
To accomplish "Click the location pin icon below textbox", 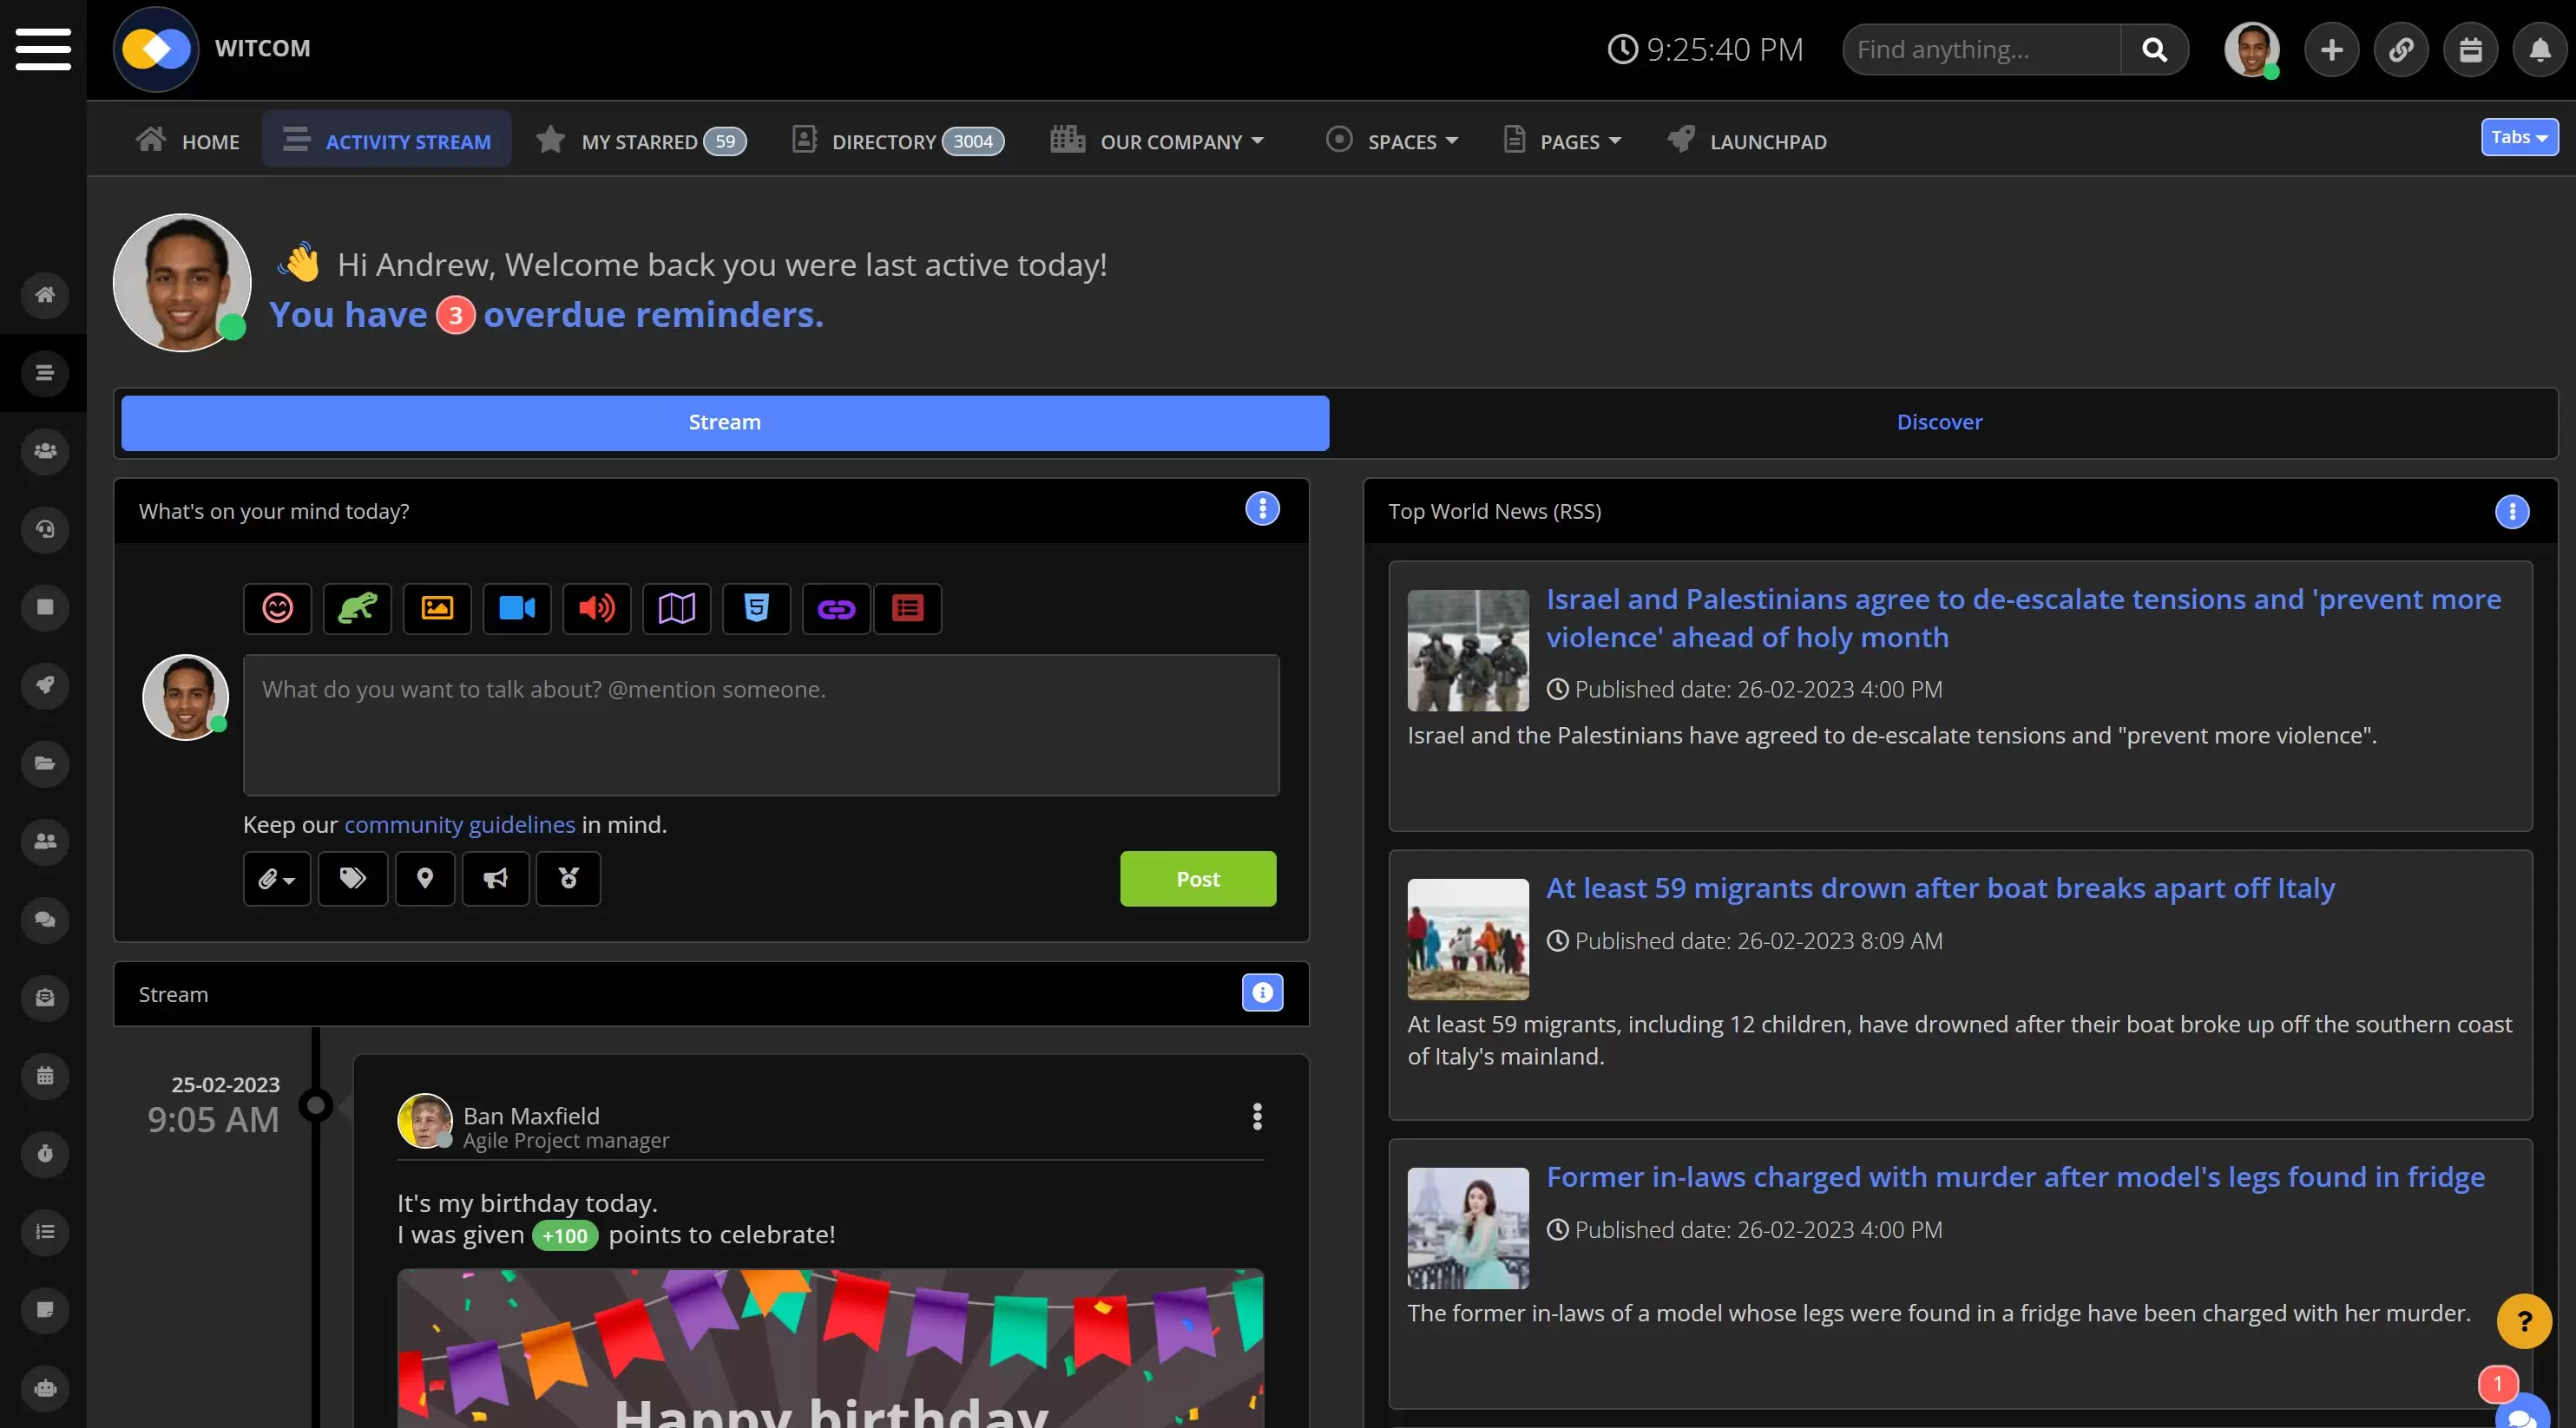I will click(425, 878).
